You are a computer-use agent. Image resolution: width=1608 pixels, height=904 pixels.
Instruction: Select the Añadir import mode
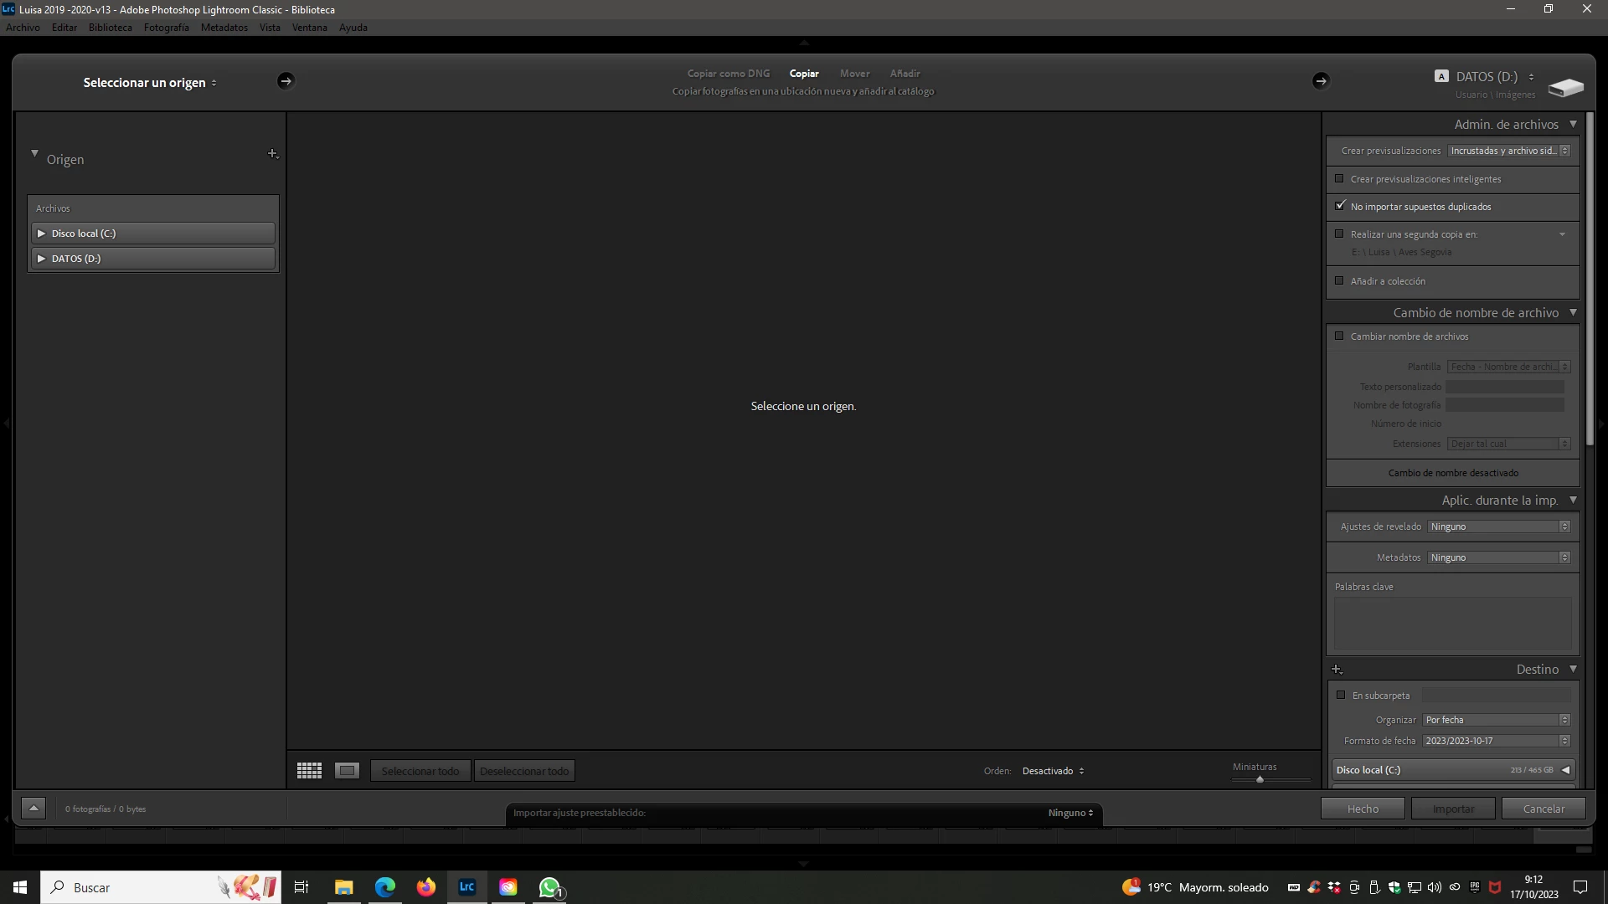tap(904, 74)
